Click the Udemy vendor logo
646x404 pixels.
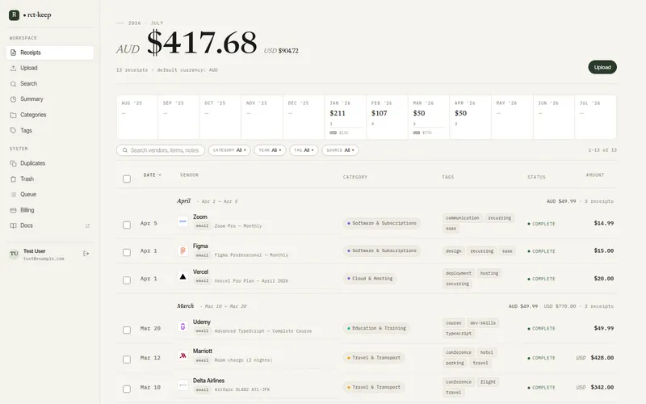[x=183, y=326]
